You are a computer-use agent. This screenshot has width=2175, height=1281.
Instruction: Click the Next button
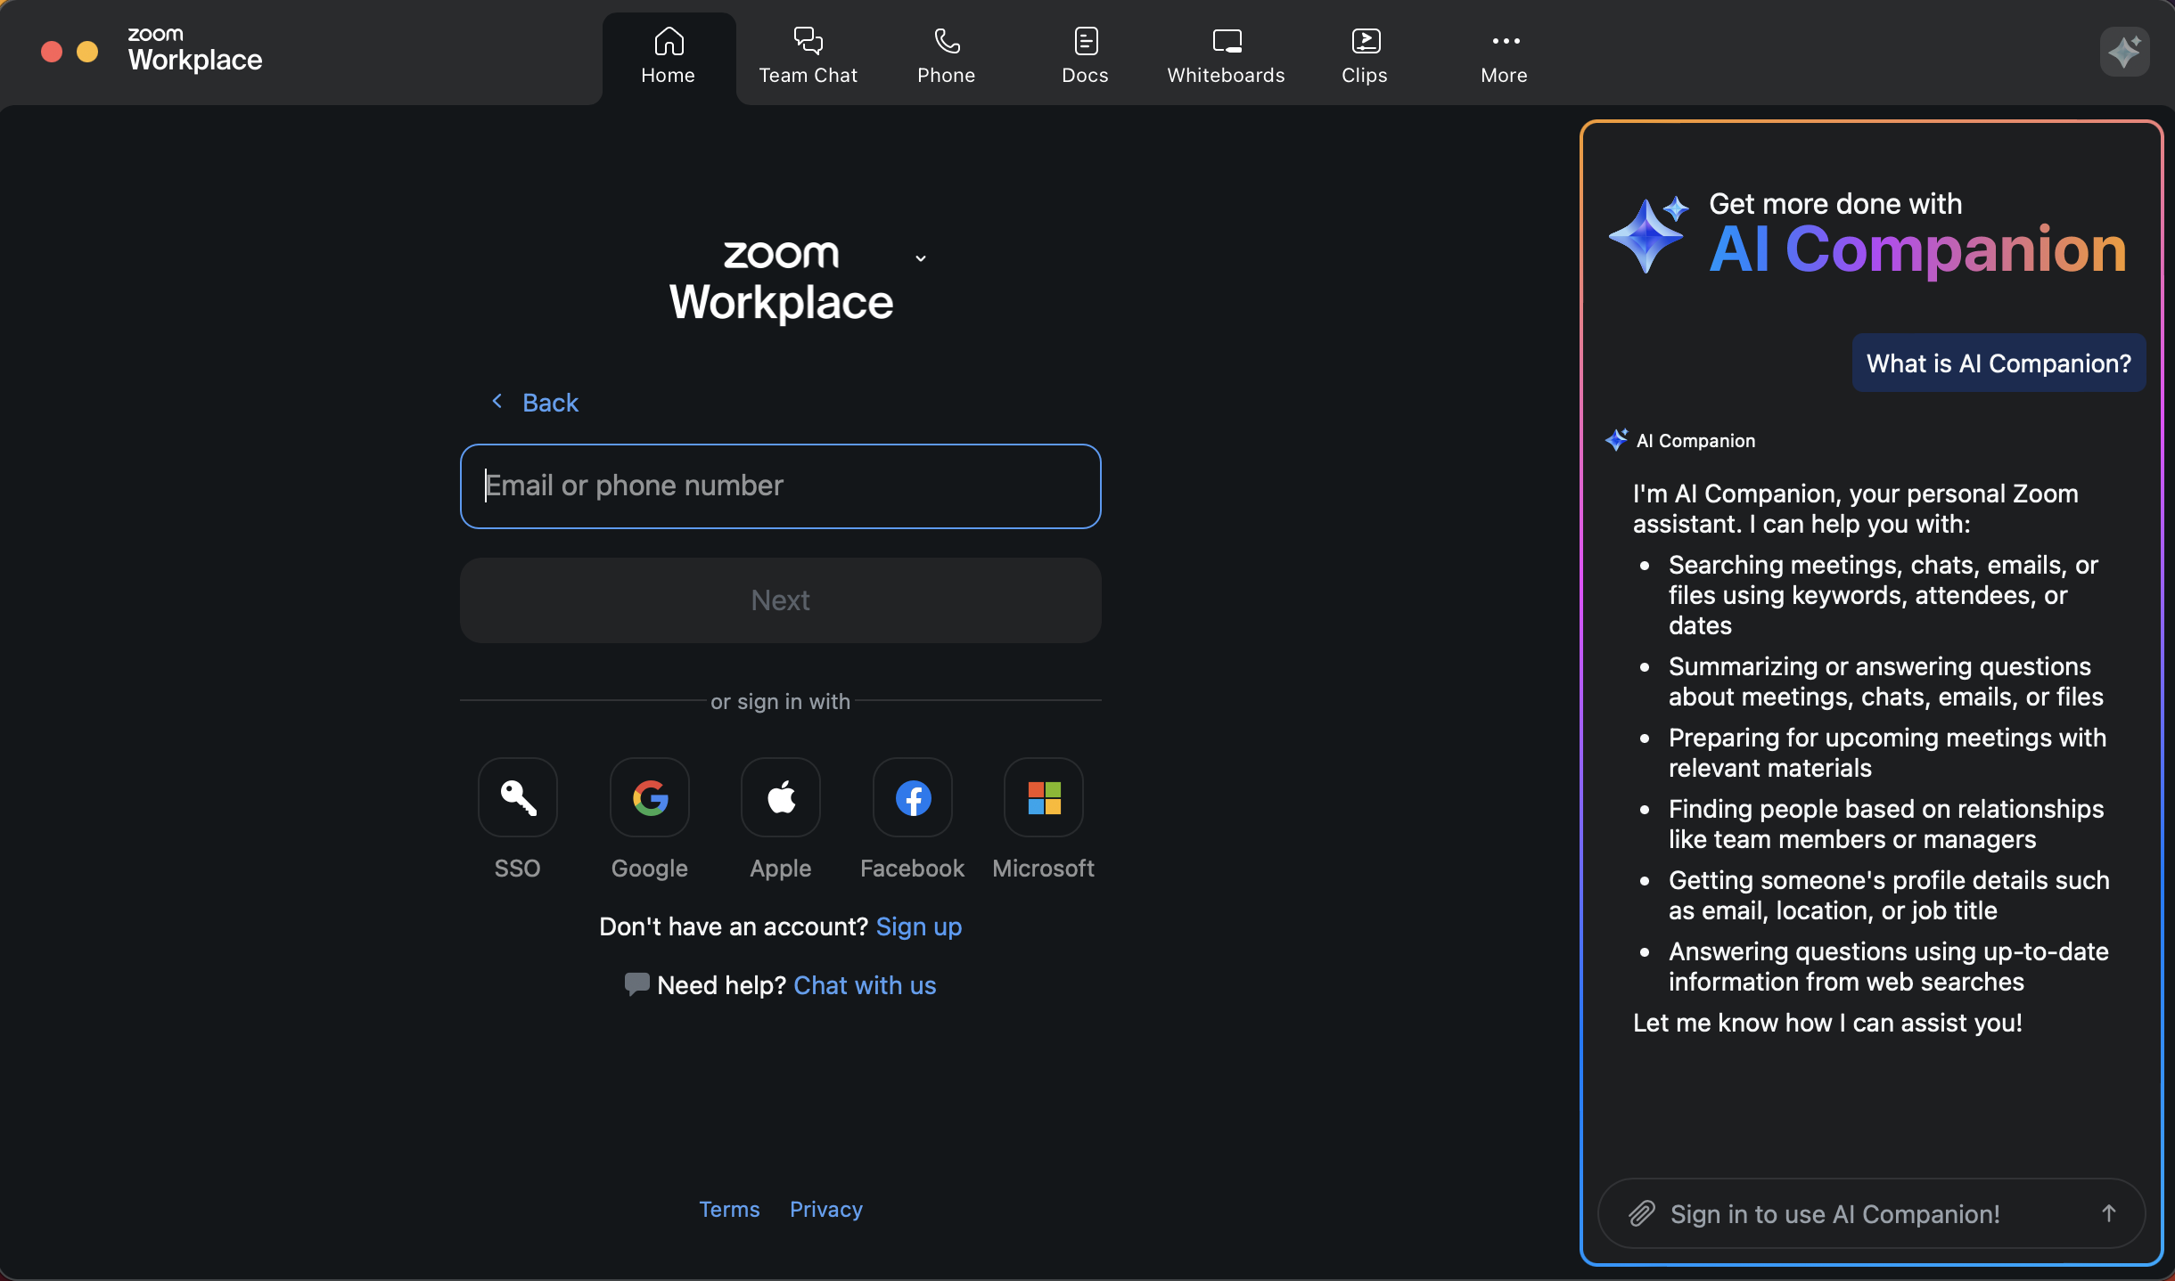[780, 600]
